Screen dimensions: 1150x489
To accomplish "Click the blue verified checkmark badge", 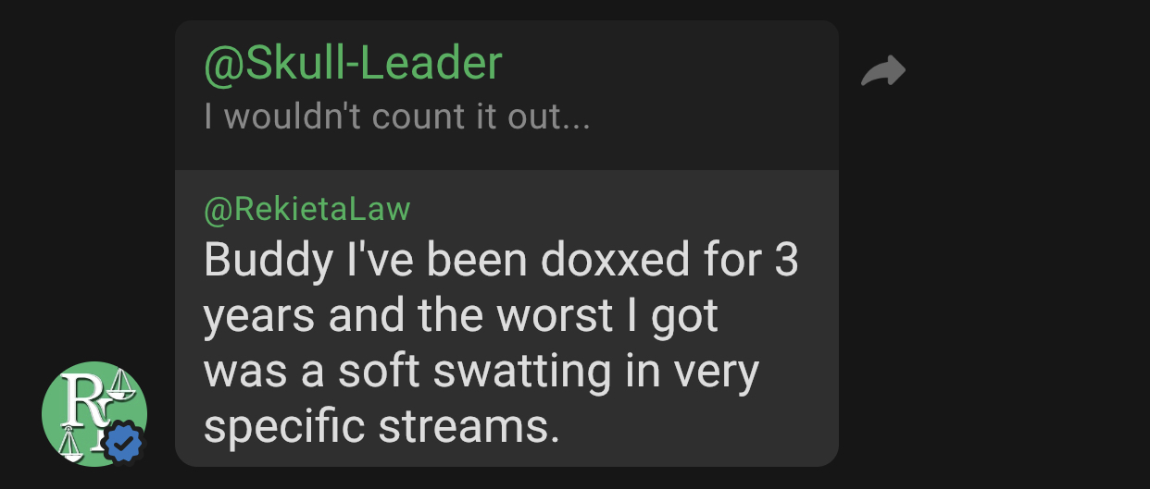I will (x=124, y=444).
